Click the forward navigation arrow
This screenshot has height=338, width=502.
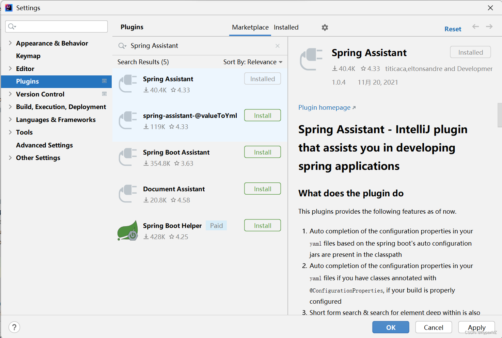pos(489,26)
